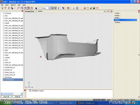The width and height of the screenshot is (140, 105).
Task: Toggle visibility checkbox for exhausts
Action: pos(4,13)
